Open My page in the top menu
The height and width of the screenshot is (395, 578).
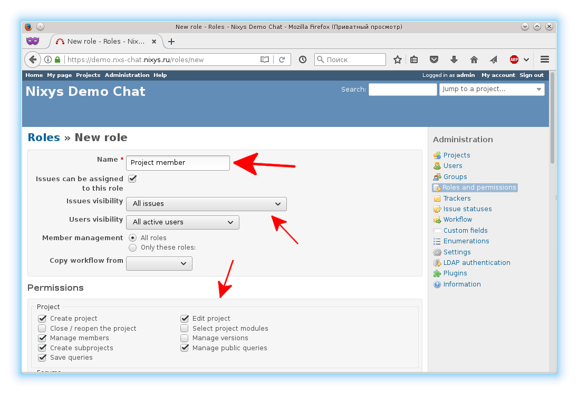click(60, 75)
